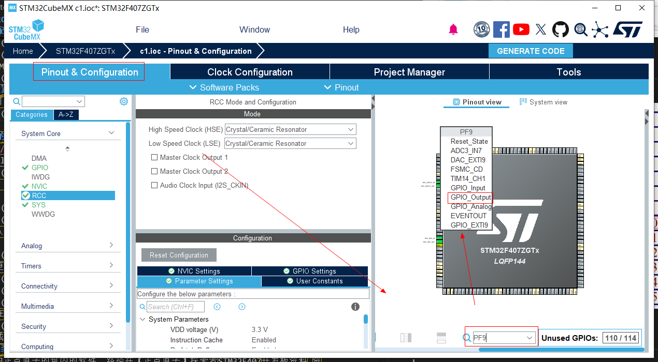This screenshot has width=658, height=362.
Task: Click the STM32F407ZGTx breadcrumb
Action: pyautogui.click(x=85, y=51)
